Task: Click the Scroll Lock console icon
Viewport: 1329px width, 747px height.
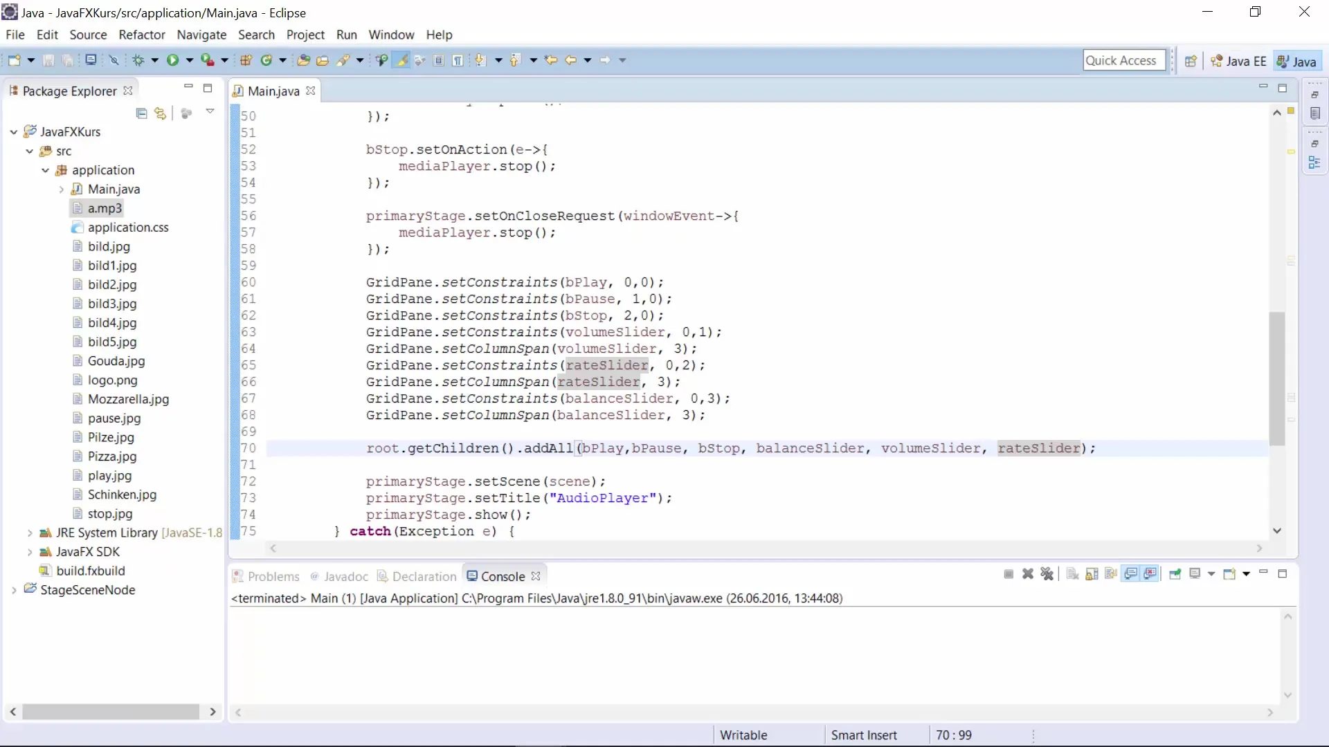Action: point(1092,574)
